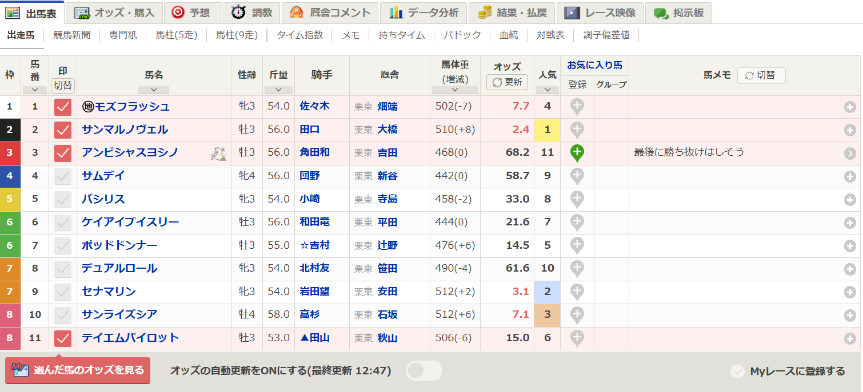
Task: Enable Myレースに登録する checkbox
Action: 737,371
